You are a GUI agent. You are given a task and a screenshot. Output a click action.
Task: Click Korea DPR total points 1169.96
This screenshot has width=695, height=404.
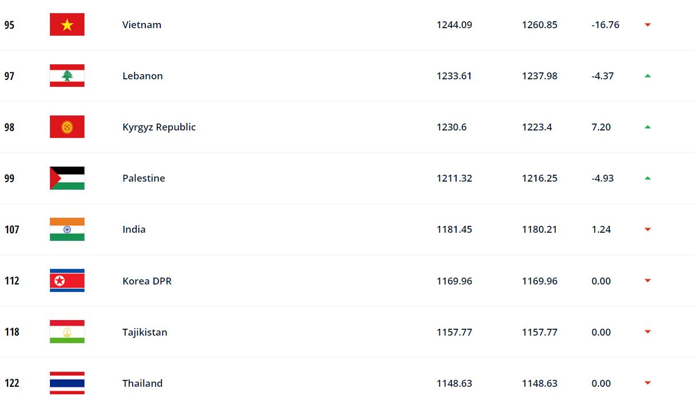[454, 281]
